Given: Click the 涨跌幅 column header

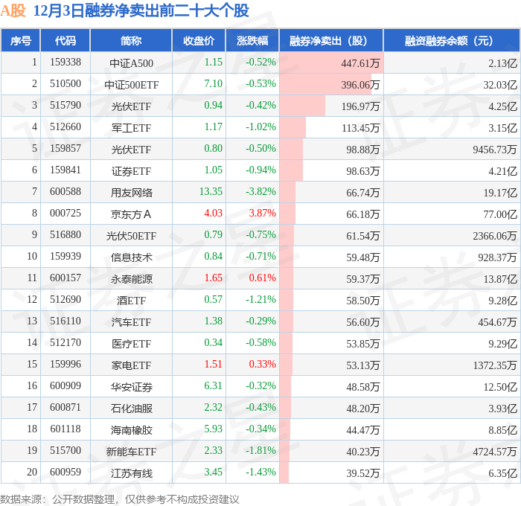Looking at the screenshot, I should 252,40.
